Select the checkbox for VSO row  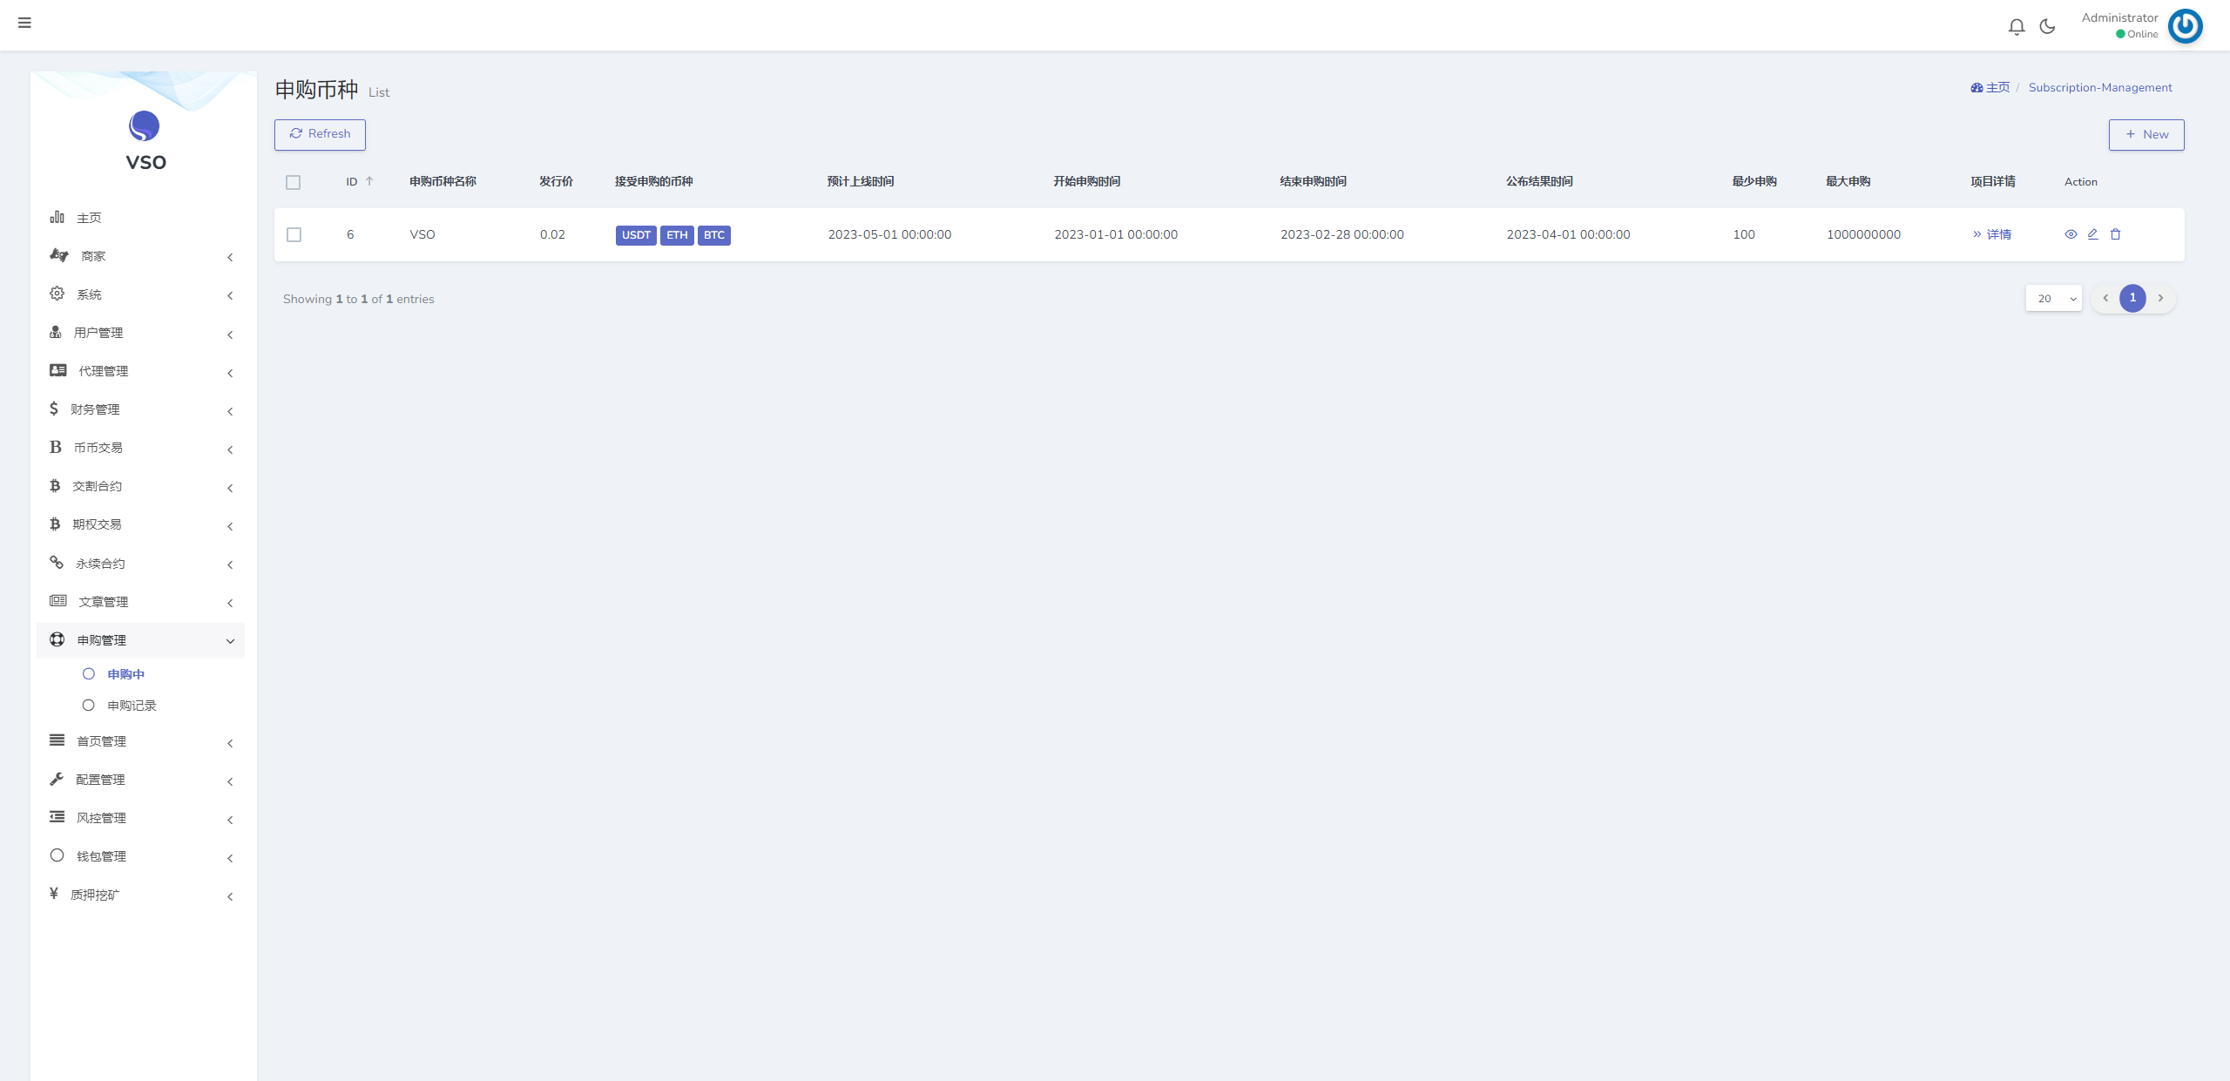(294, 233)
